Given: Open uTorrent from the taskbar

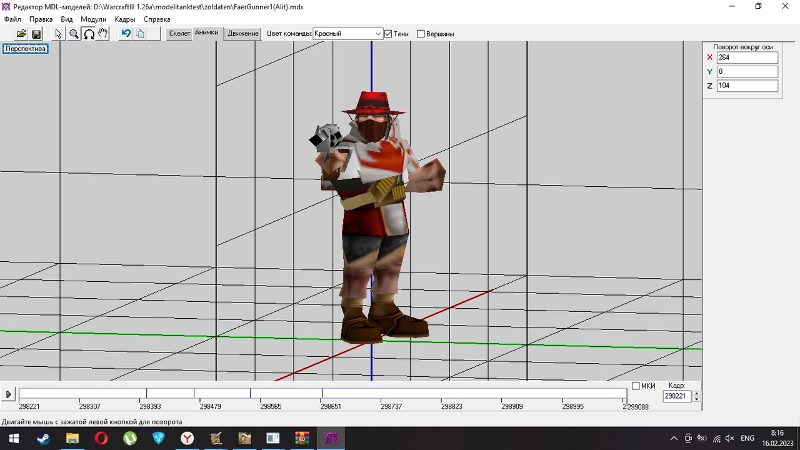Looking at the screenshot, I should (130, 438).
